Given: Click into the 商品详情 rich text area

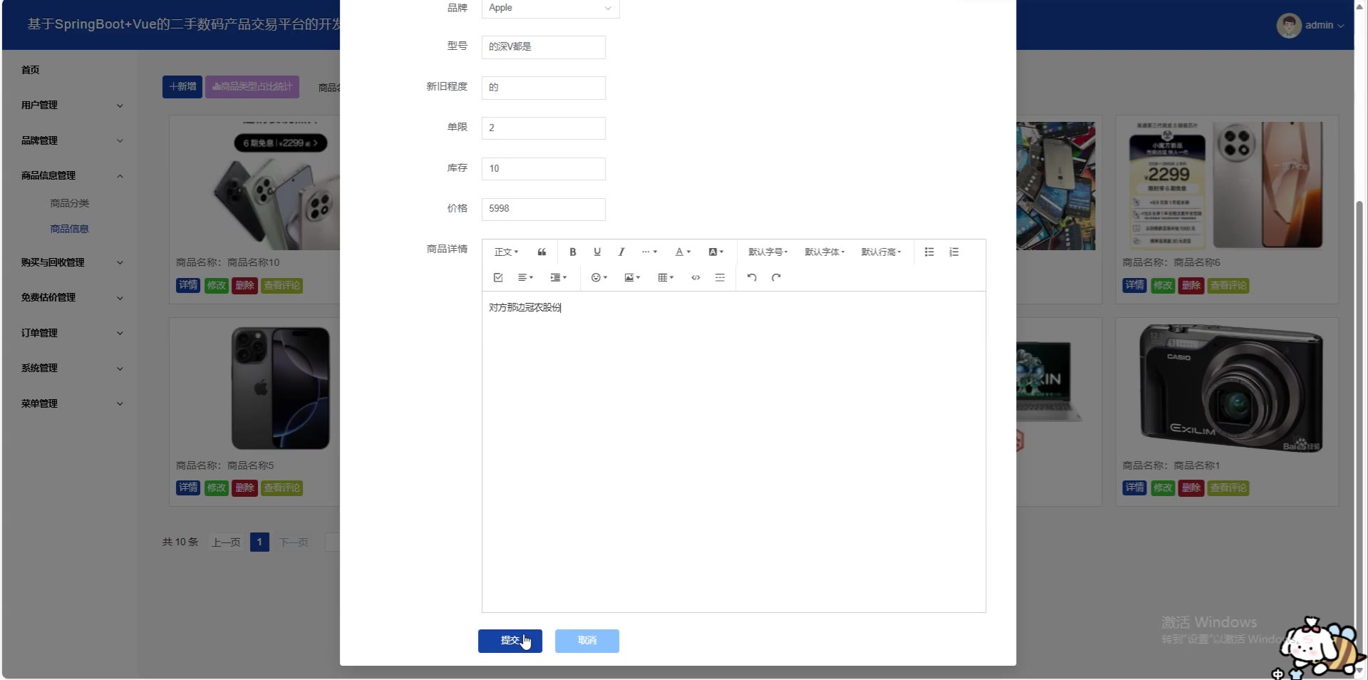Looking at the screenshot, I should (734, 452).
